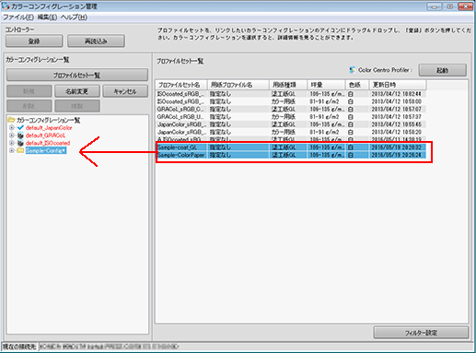
Task: Select JapanColor_sRGB row dated 2013/04/12 10:55:45
Action: tap(291, 124)
